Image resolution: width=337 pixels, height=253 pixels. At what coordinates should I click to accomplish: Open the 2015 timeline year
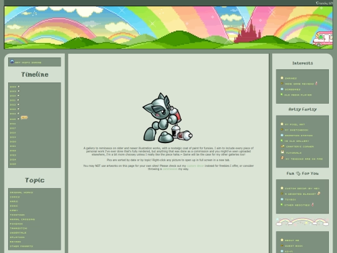(x=13, y=119)
